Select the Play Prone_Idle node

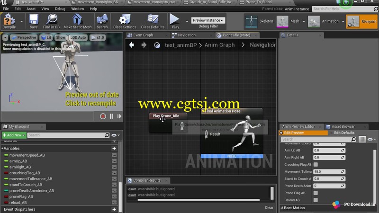point(166,116)
